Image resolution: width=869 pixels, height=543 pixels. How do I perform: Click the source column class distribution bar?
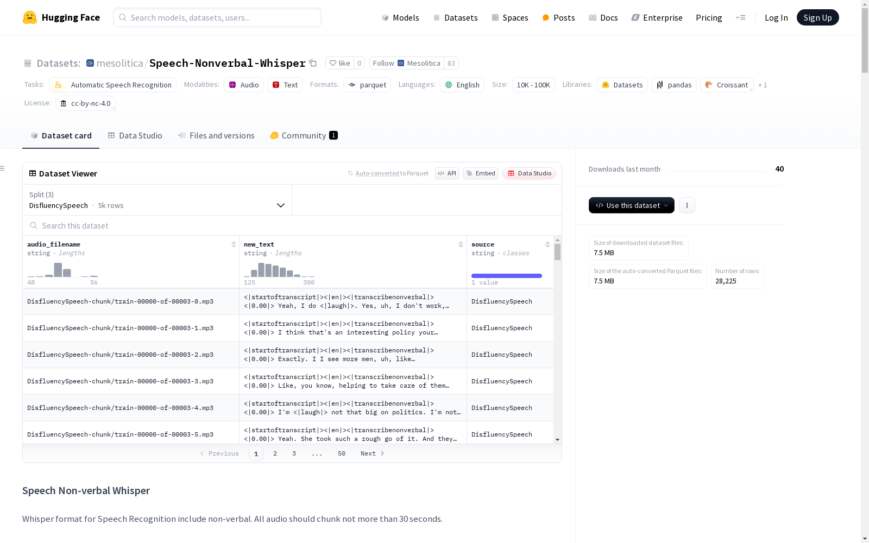(x=507, y=276)
